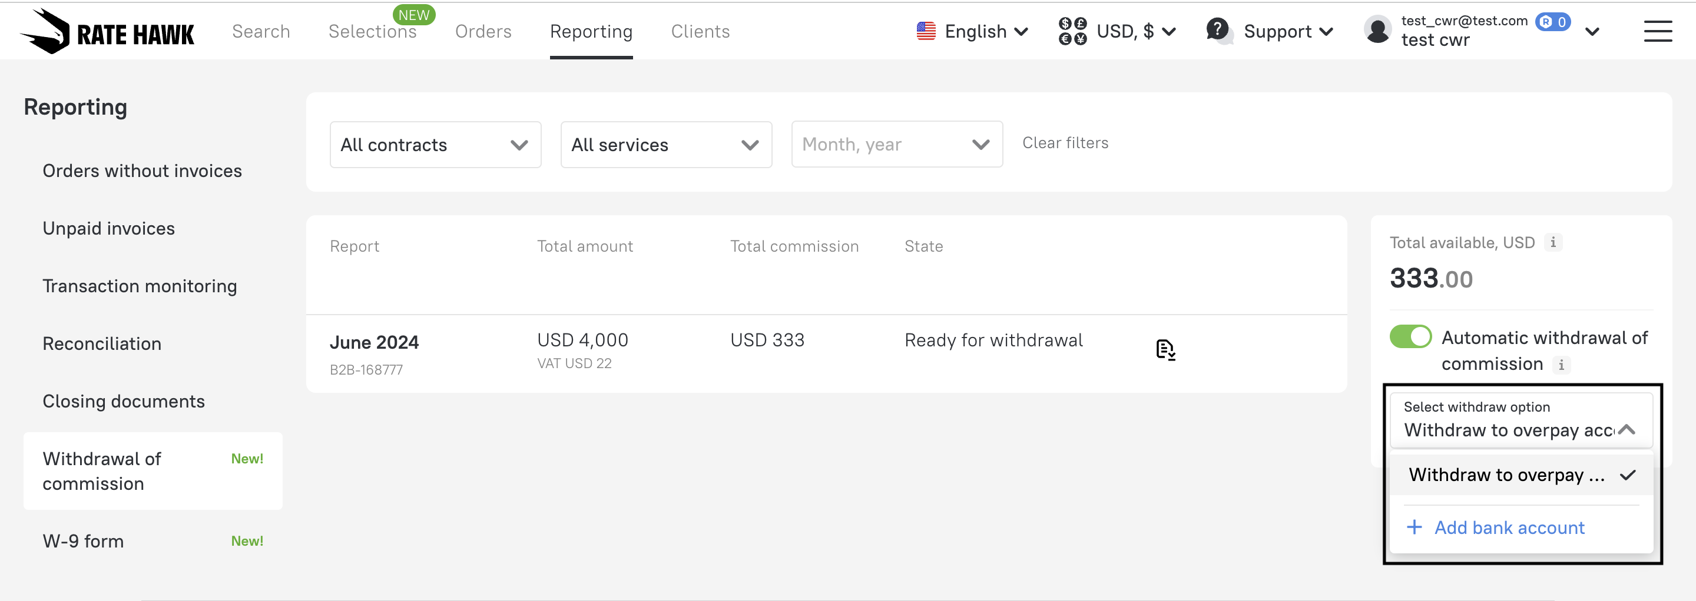The width and height of the screenshot is (1696, 601).
Task: Select Withdraw to overpay option in list
Action: point(1506,475)
